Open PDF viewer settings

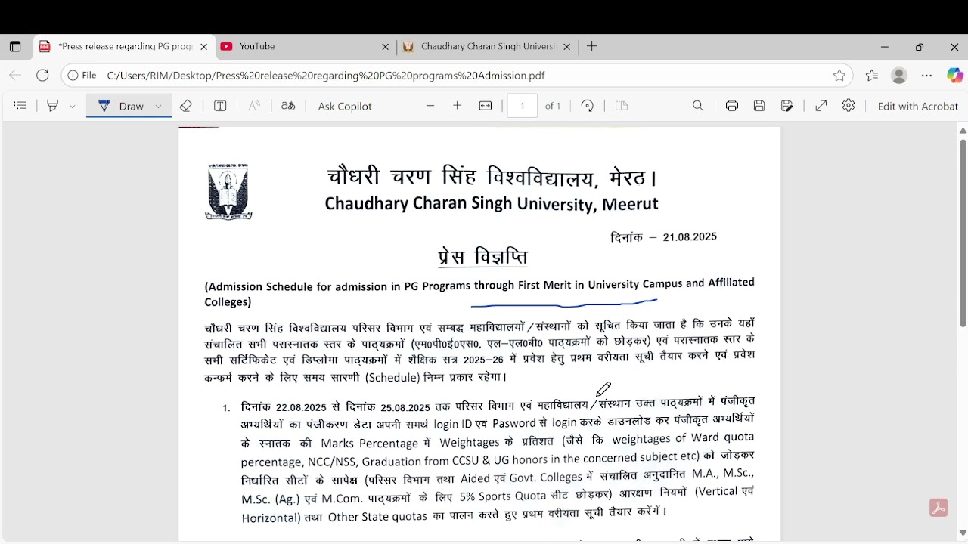click(849, 106)
